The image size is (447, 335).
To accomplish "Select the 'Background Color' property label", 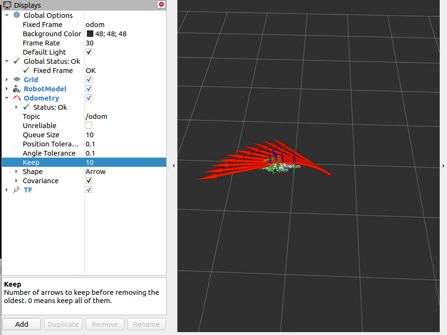I will point(52,34).
